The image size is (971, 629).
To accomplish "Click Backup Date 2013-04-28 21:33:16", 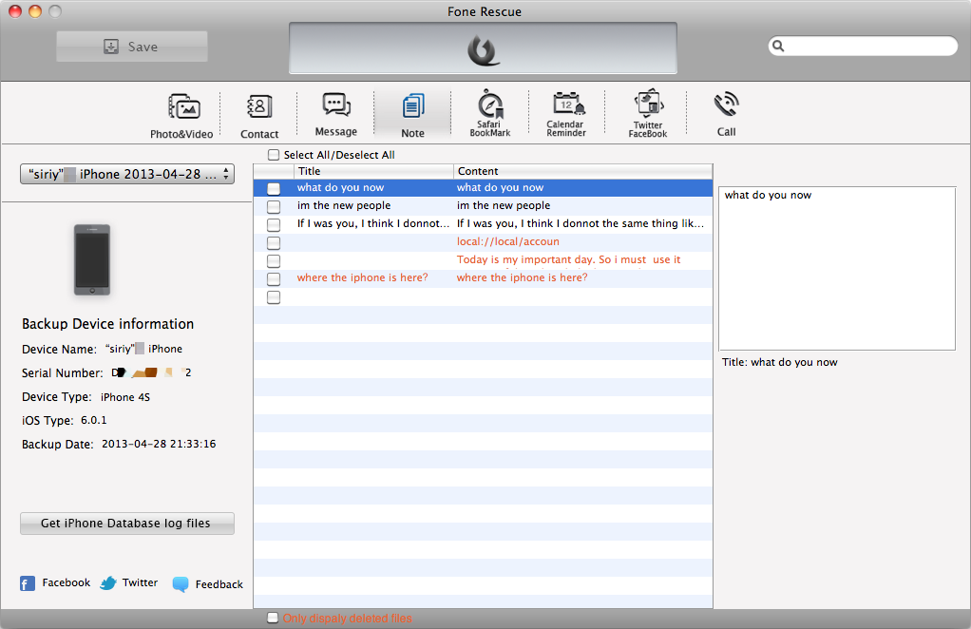I will pyautogui.click(x=159, y=444).
